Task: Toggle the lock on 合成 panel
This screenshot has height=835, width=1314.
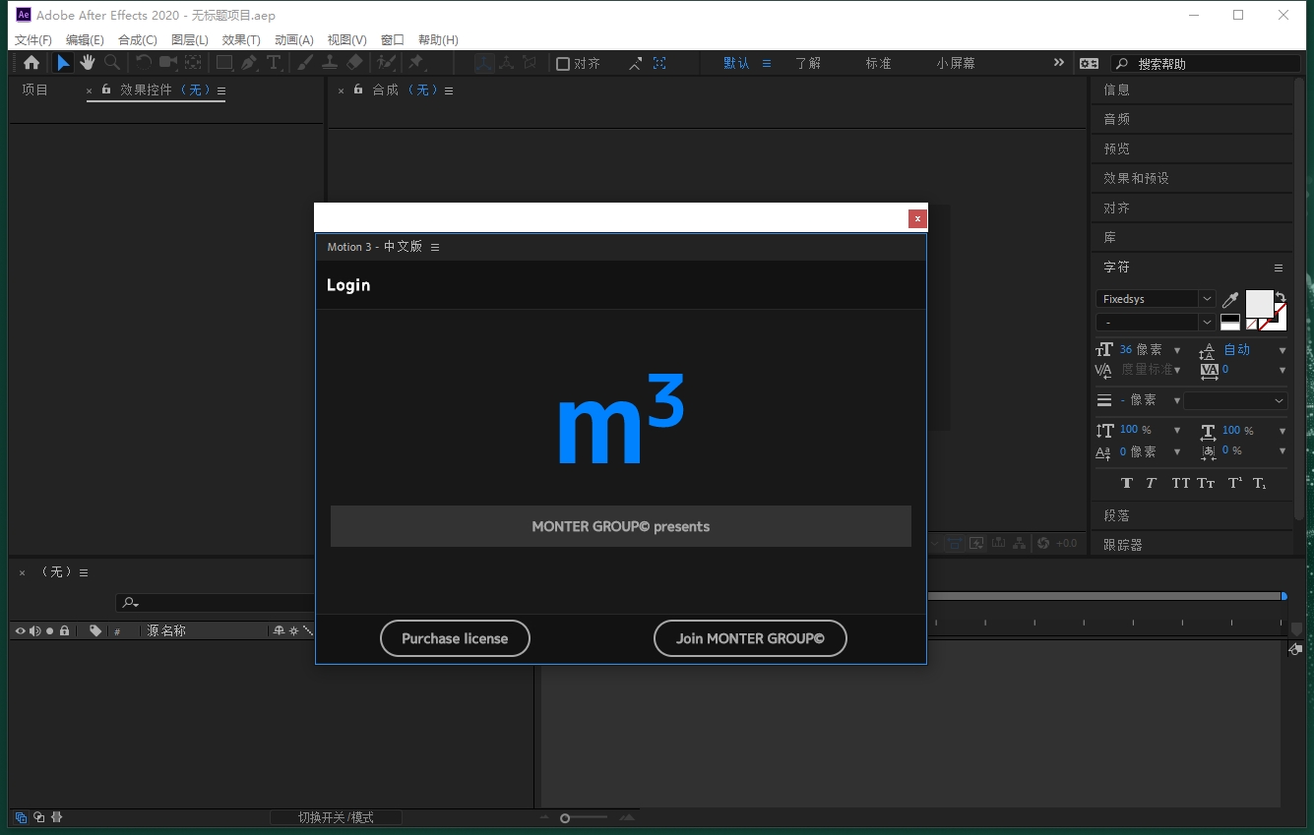Action: pyautogui.click(x=358, y=89)
